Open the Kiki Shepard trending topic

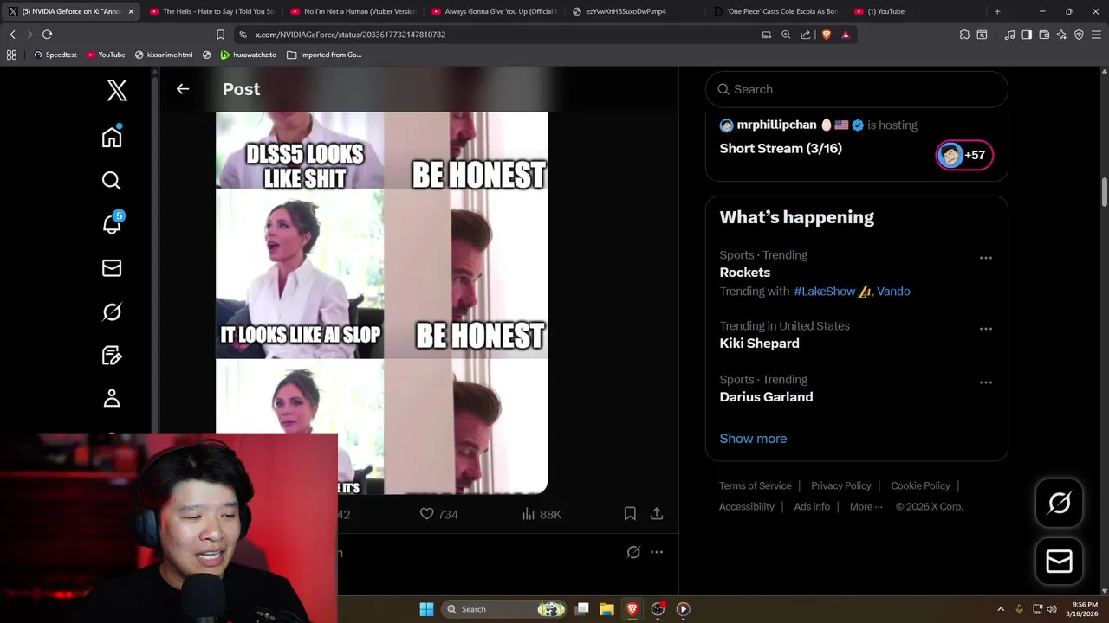point(759,344)
